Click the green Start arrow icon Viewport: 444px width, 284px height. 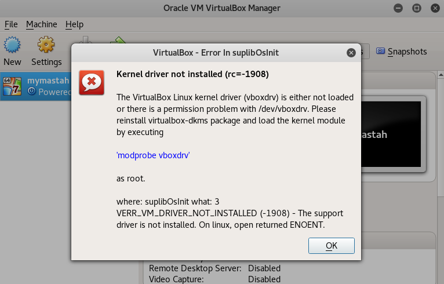(118, 42)
